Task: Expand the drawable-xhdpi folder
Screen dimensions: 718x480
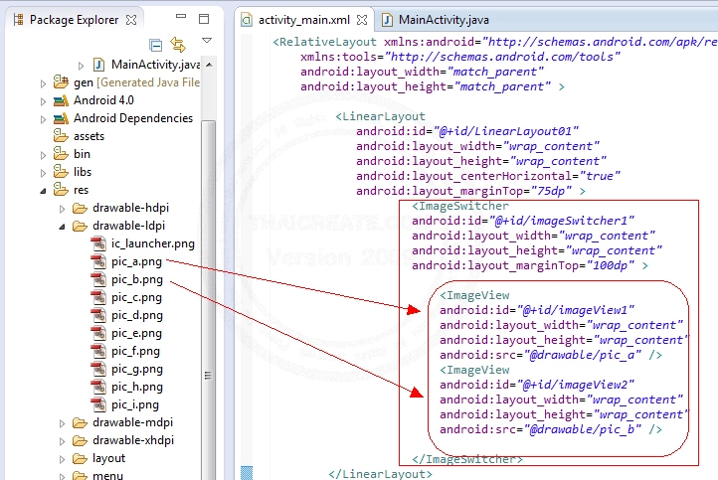Action: pos(63,440)
